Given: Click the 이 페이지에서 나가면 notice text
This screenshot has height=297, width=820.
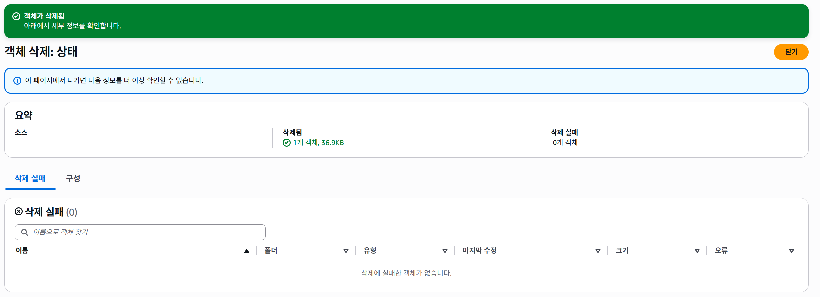Looking at the screenshot, I should pyautogui.click(x=114, y=80).
